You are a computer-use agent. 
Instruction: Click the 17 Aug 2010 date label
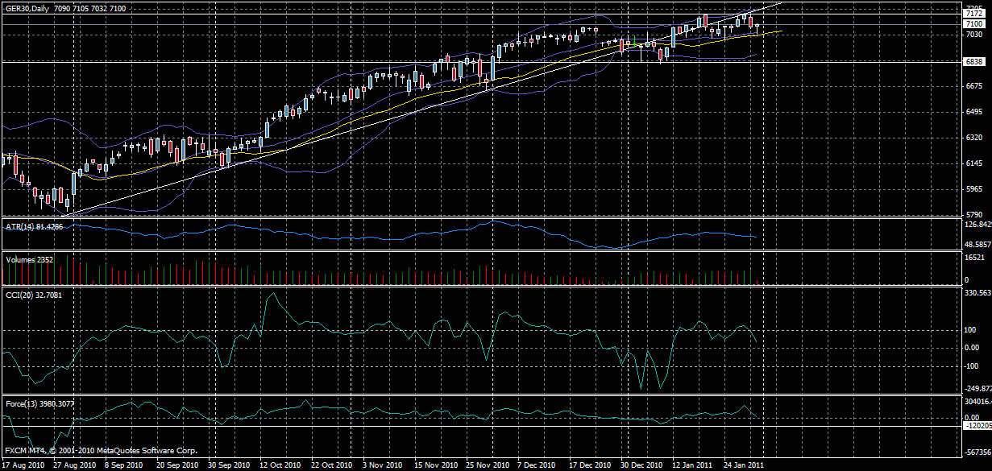coord(24,465)
